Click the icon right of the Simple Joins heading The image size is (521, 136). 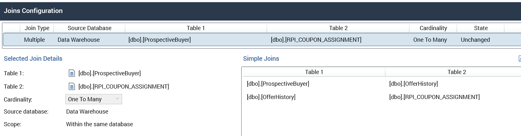click(x=519, y=59)
